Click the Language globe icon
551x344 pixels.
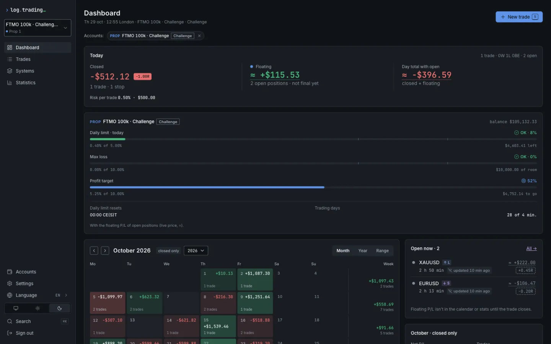tap(10, 295)
